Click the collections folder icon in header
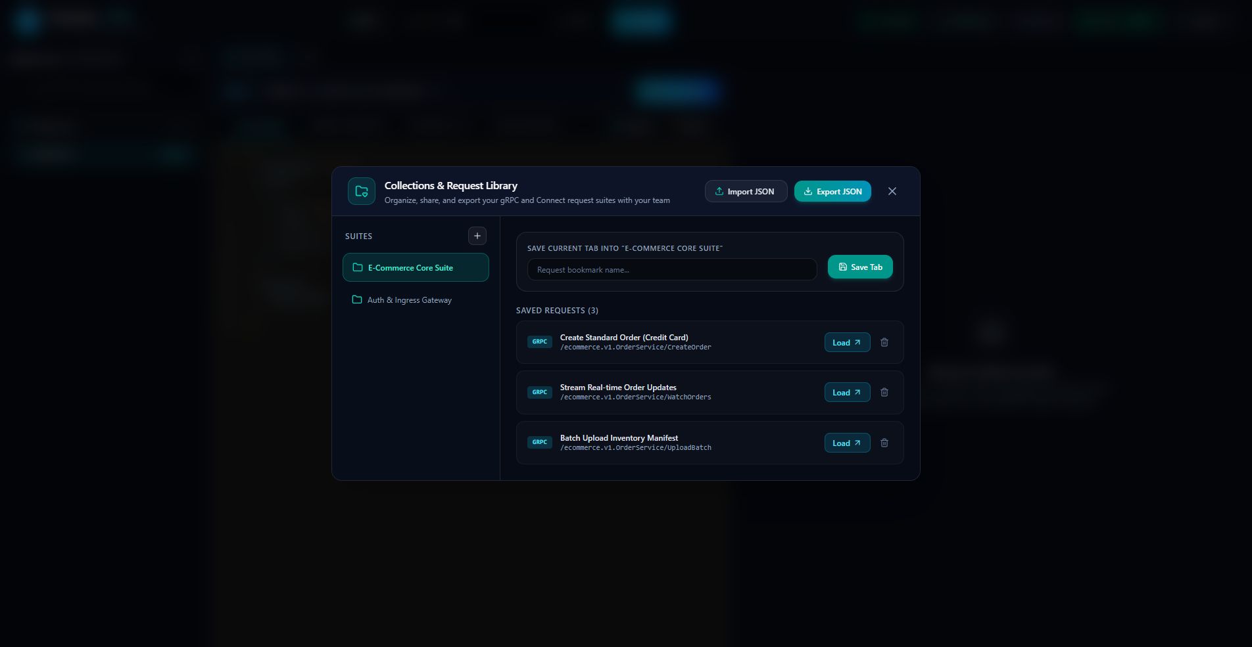This screenshot has height=647, width=1252. point(362,191)
